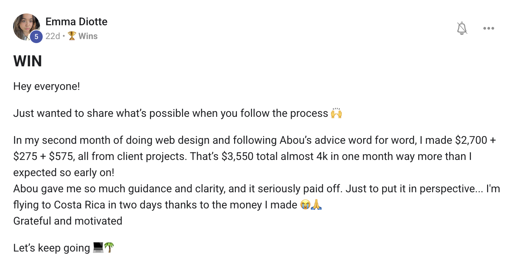Click the laptop emoji

[98, 248]
